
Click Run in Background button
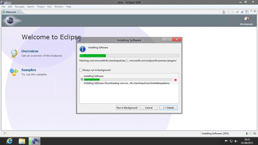pyautogui.click(x=127, y=108)
